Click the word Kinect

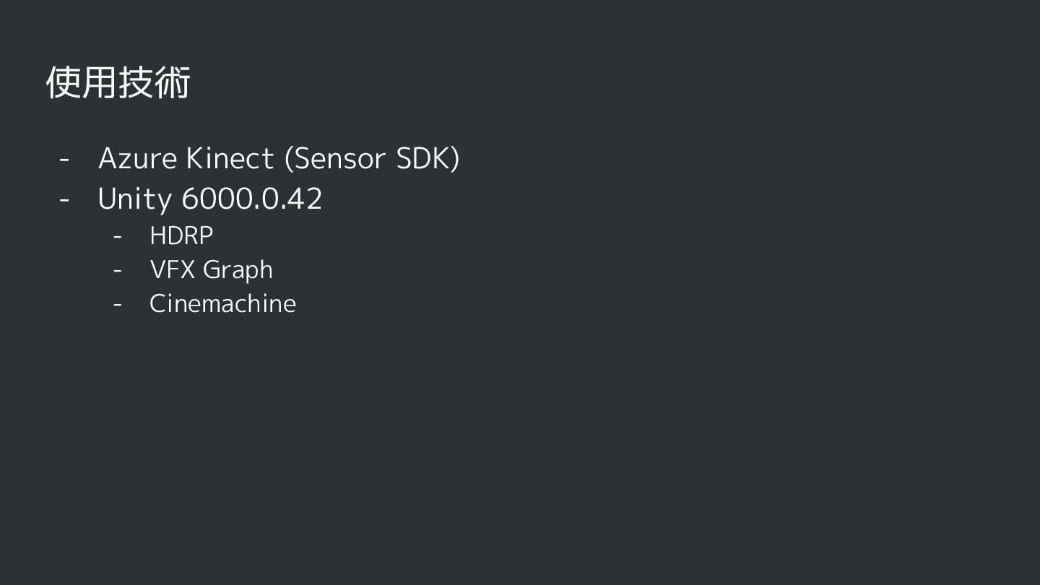click(230, 159)
